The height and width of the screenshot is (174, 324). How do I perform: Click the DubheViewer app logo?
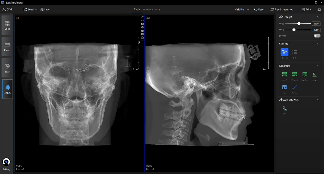point(3,2)
